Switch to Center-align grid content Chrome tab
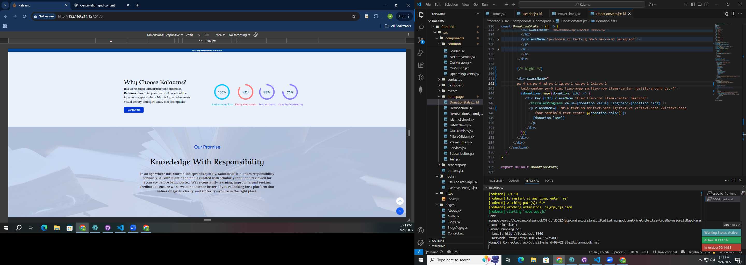The image size is (746, 265). [98, 5]
